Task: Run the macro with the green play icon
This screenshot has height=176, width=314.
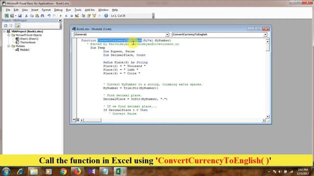Action: coord(61,16)
